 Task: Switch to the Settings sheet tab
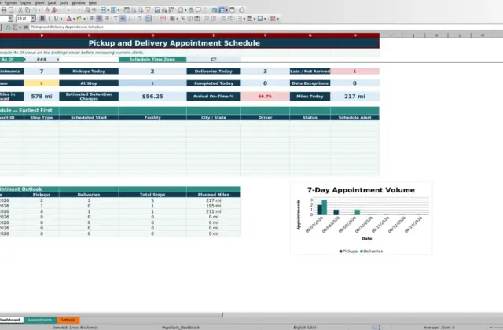(68, 320)
